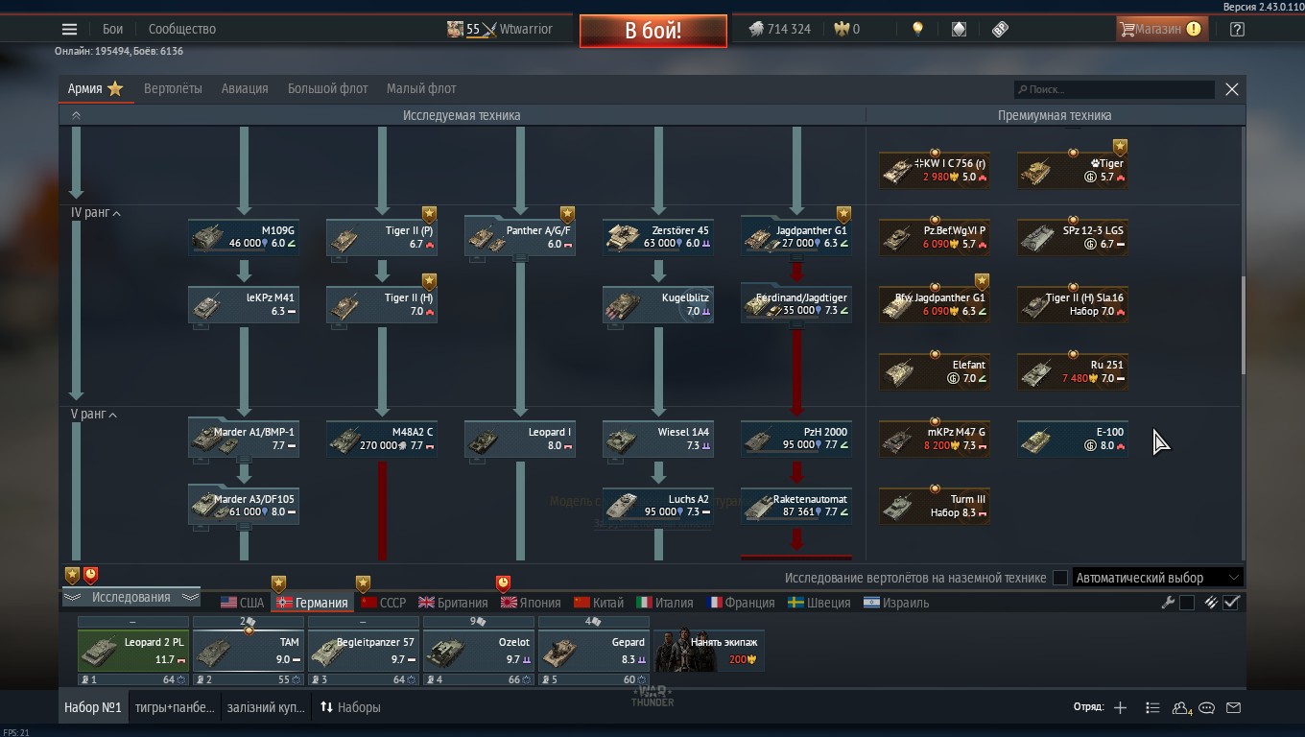Viewport: 1305px width, 737px height.
Task: Open the warbonds diamond icon
Action: (959, 29)
